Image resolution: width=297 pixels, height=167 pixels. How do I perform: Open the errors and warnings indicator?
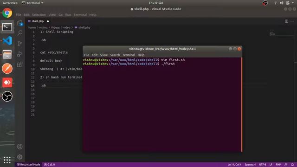(50, 165)
